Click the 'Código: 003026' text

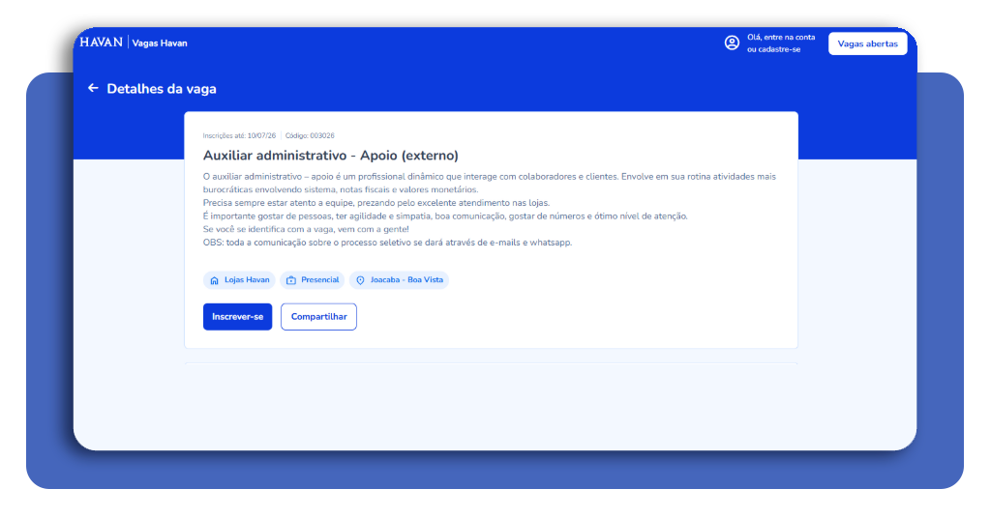click(x=310, y=135)
